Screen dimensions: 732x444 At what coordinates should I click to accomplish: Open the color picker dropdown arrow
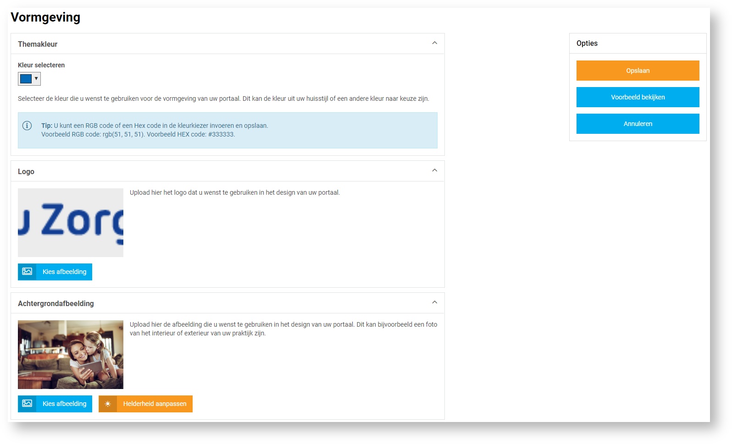point(36,78)
